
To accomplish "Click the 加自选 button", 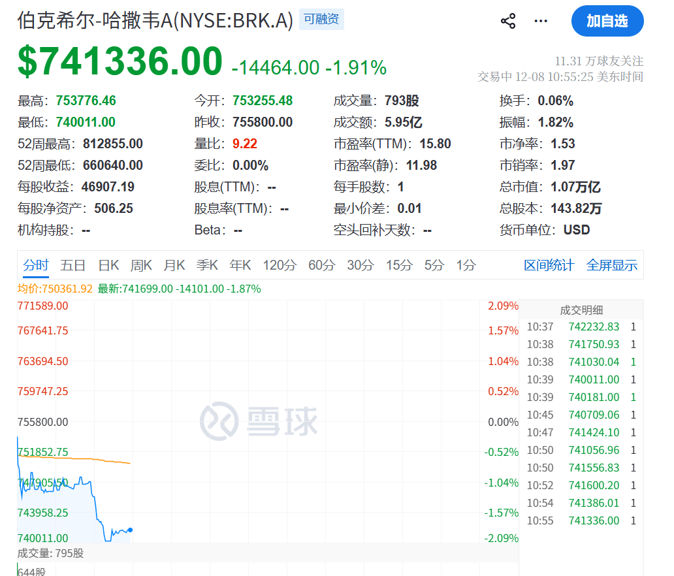I will 607,21.
